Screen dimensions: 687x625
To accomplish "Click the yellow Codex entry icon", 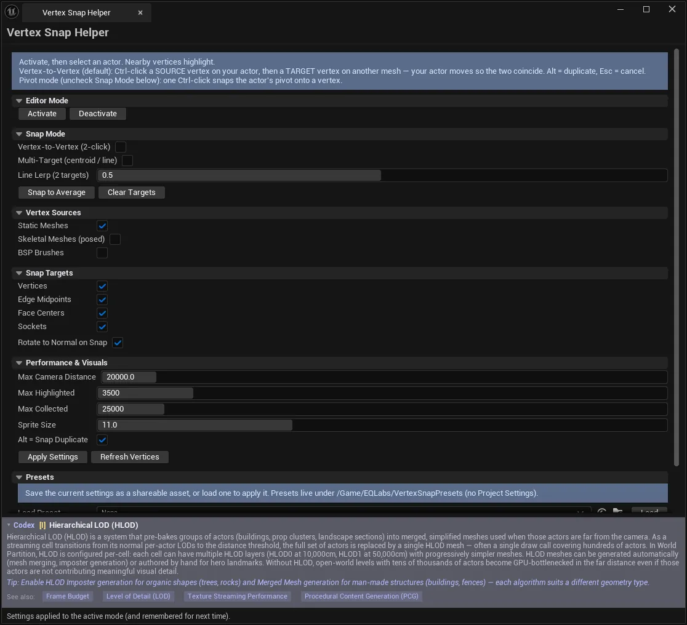I will [42, 525].
